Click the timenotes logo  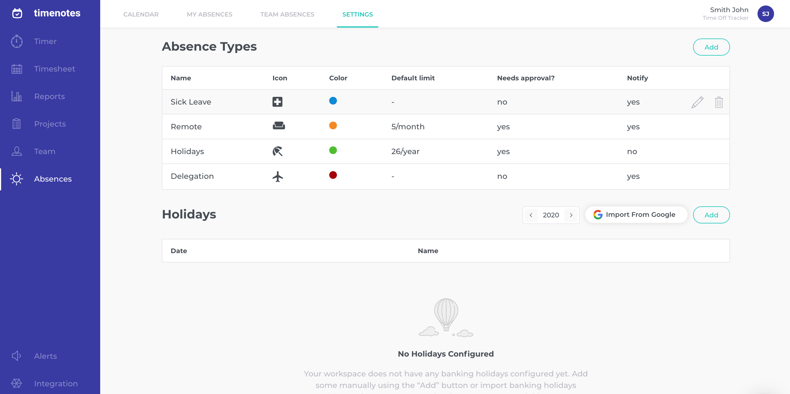pos(46,13)
